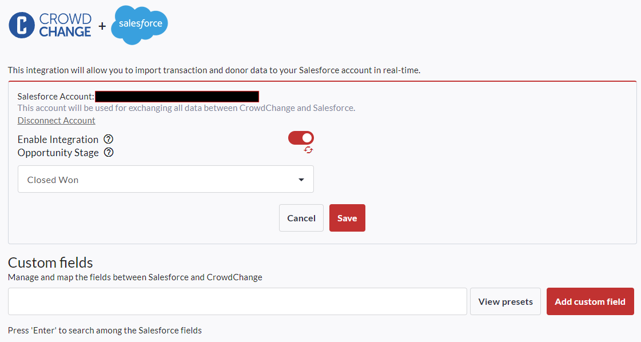Click the Salesforce cloud logo
This screenshot has height=342, width=641.
pyautogui.click(x=140, y=25)
